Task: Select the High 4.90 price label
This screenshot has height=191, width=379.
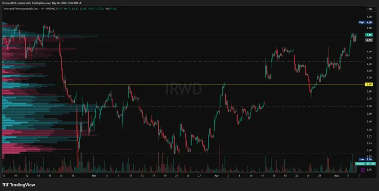Action: (366, 22)
